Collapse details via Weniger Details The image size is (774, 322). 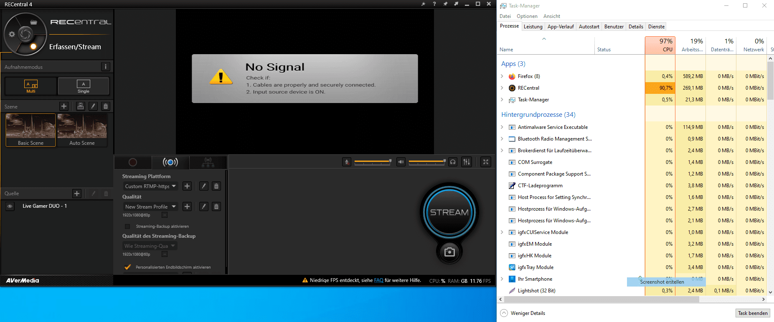(x=523, y=313)
